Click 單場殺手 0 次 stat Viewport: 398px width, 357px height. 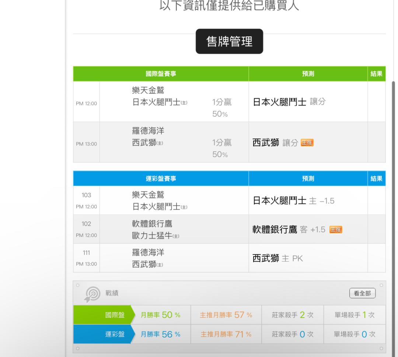[x=355, y=334]
